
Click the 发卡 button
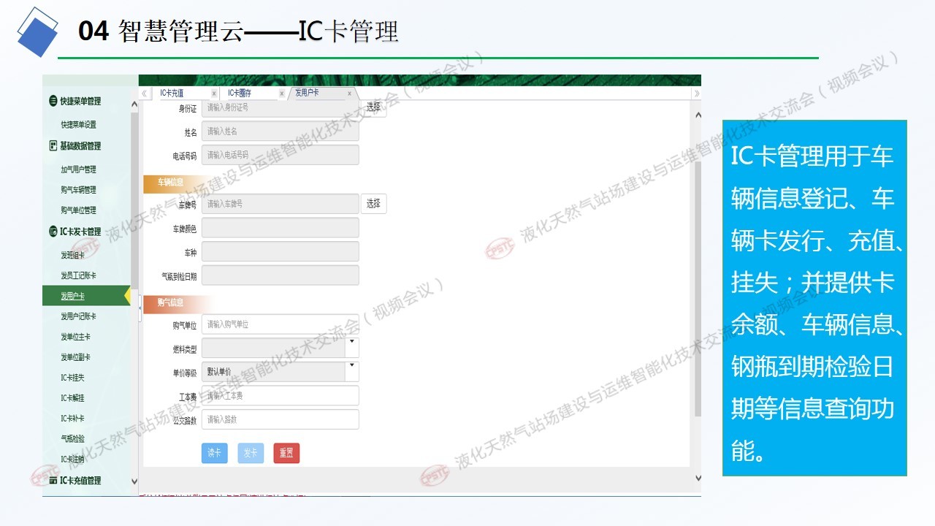pos(251,453)
